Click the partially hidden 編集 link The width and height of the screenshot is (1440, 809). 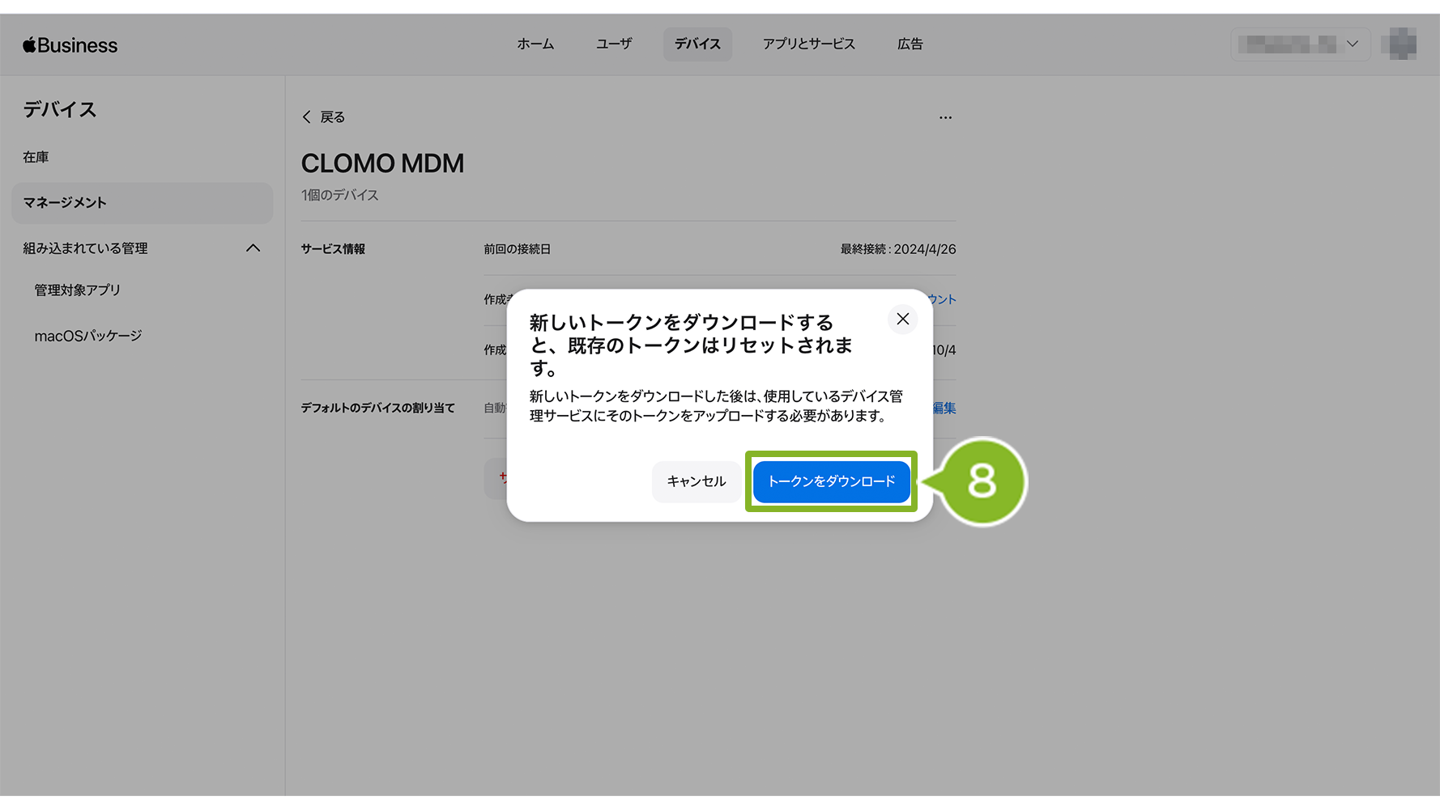coord(944,409)
